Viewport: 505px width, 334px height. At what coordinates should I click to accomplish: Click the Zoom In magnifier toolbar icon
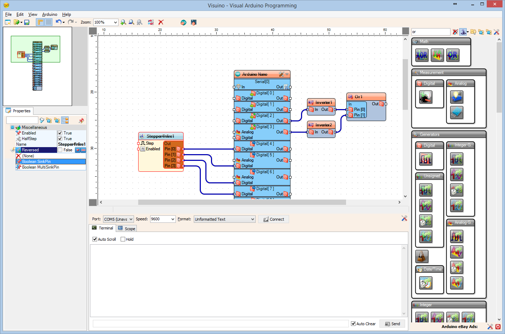click(x=123, y=22)
